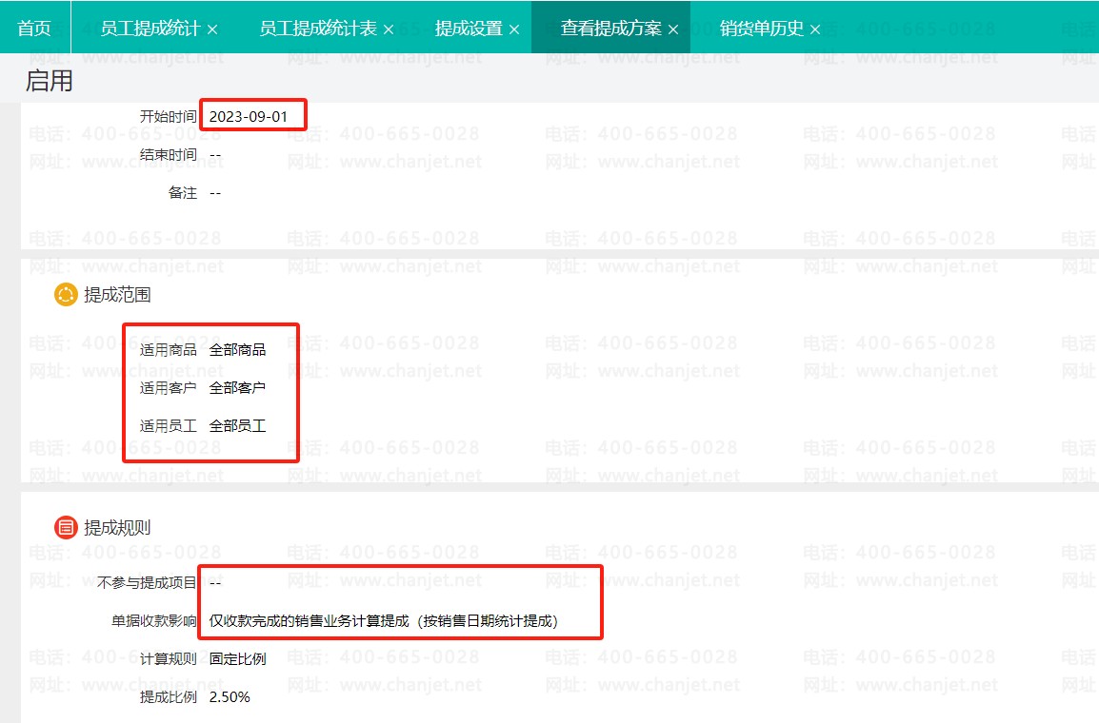Close the 员工提成统计 tab
This screenshot has width=1099, height=723.
212,29
